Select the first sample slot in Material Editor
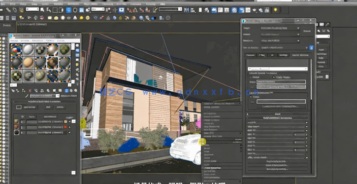 point(17,50)
